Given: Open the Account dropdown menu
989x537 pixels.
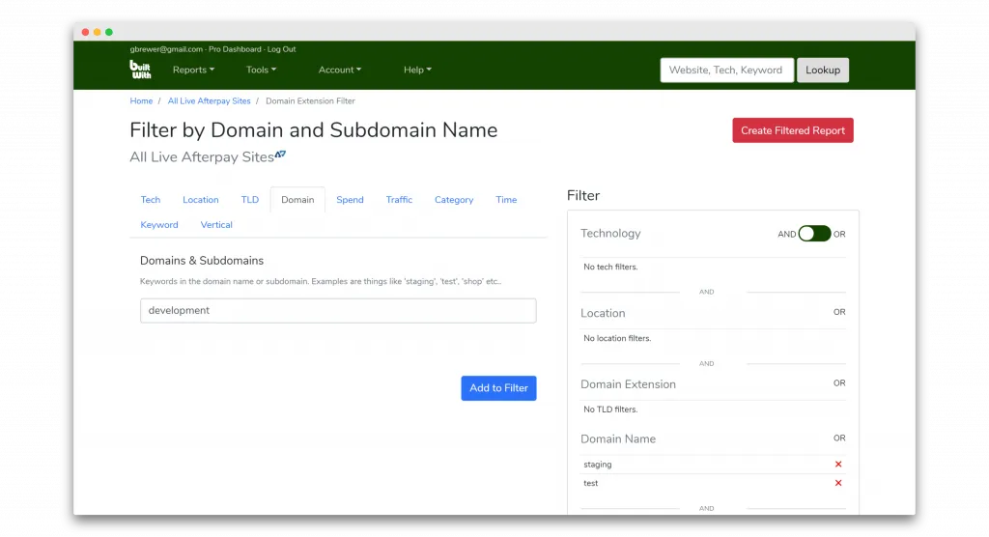Looking at the screenshot, I should click(339, 70).
